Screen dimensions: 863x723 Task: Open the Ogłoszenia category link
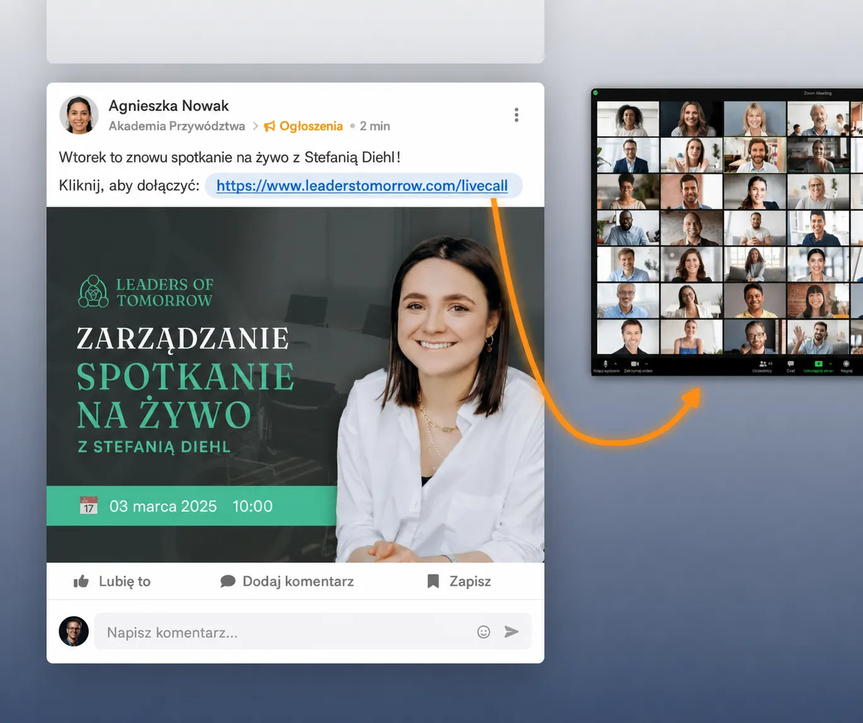pyautogui.click(x=311, y=126)
